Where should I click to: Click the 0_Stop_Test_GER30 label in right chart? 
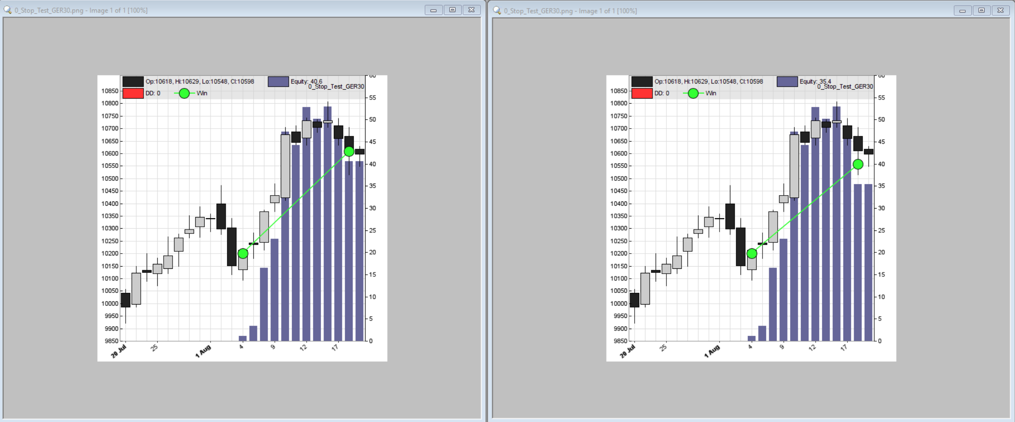click(x=845, y=87)
